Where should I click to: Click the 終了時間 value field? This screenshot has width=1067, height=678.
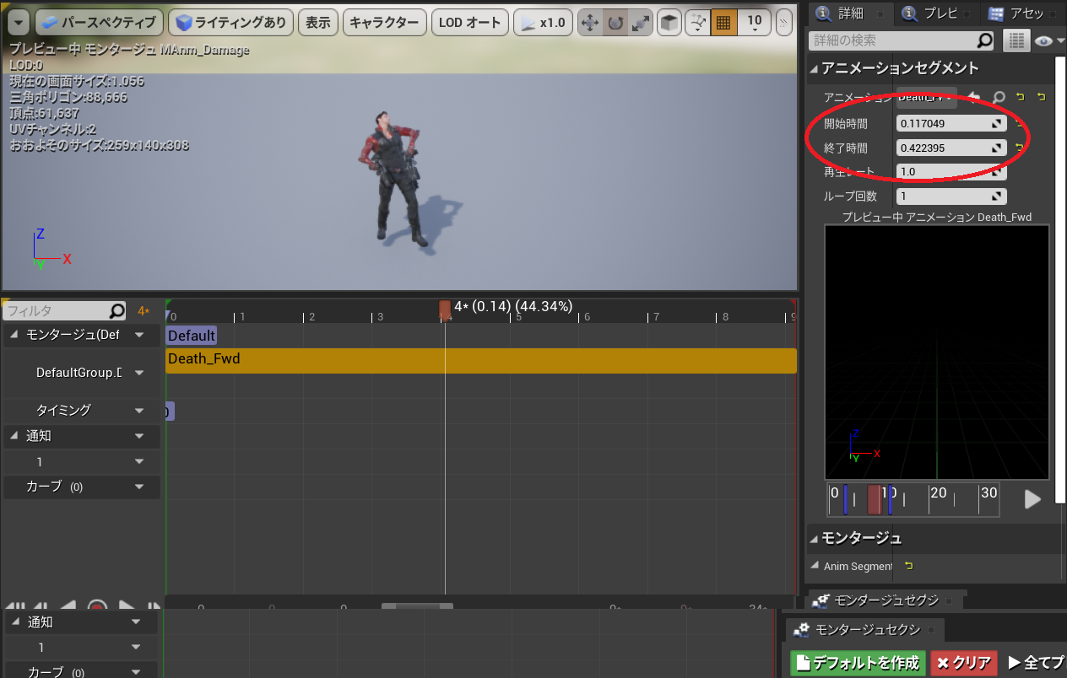[x=951, y=148]
